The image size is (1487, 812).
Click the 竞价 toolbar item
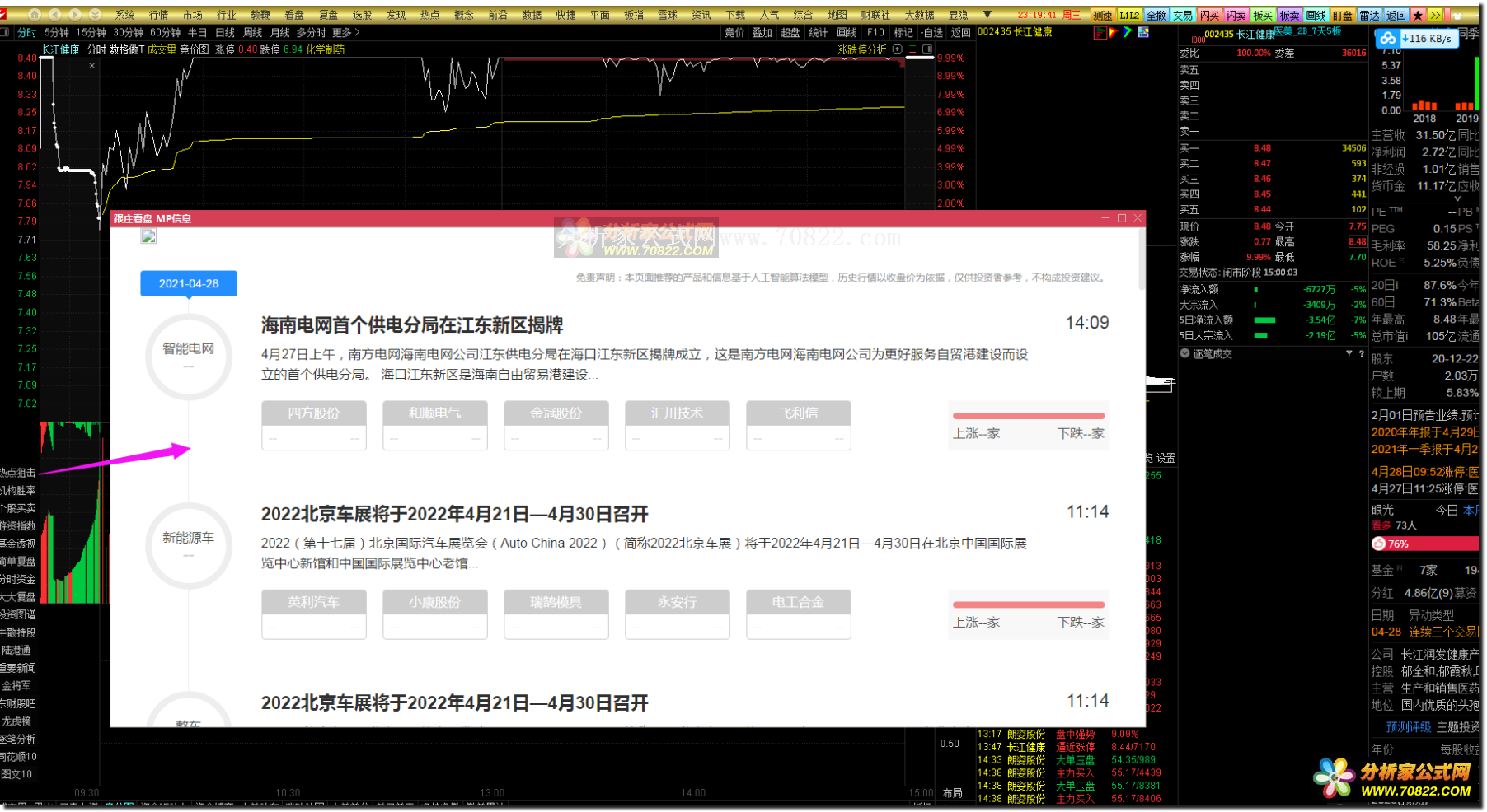pyautogui.click(x=734, y=32)
